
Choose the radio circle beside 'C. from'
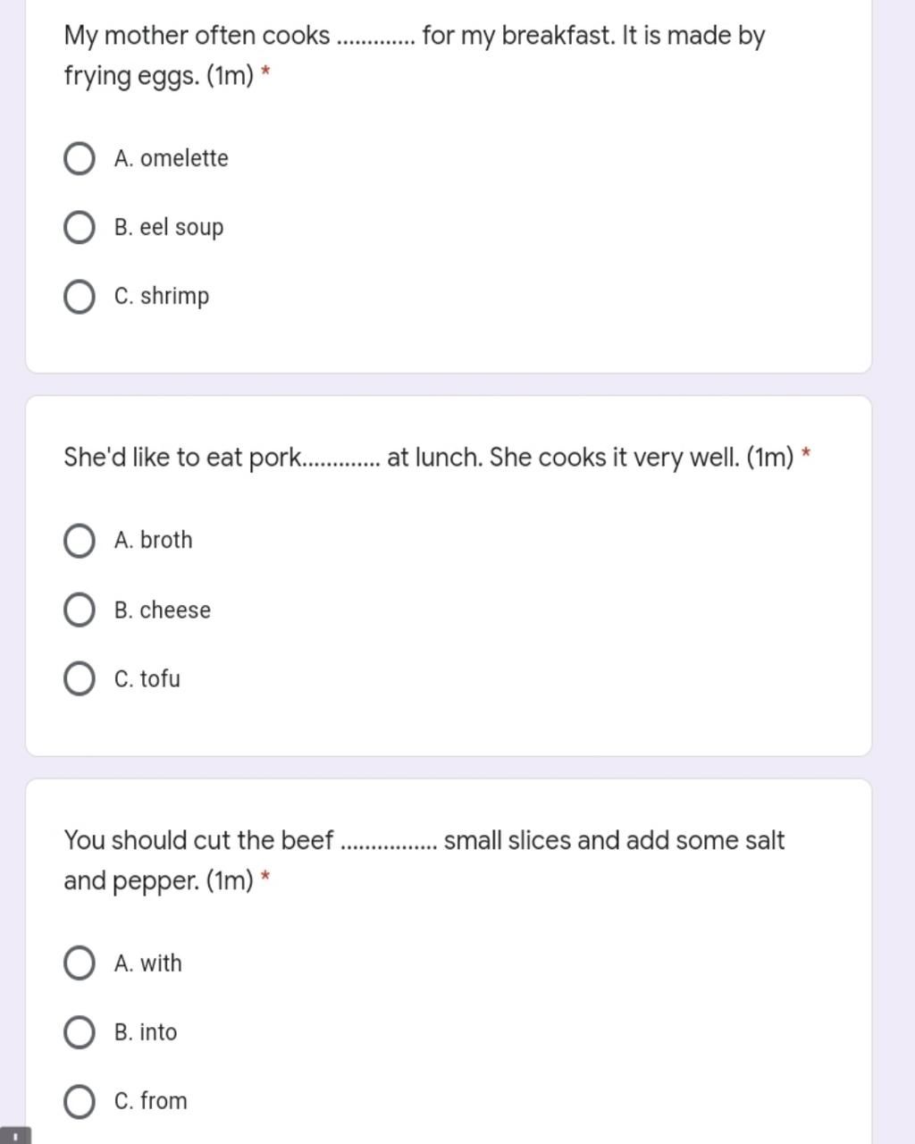click(x=80, y=1101)
